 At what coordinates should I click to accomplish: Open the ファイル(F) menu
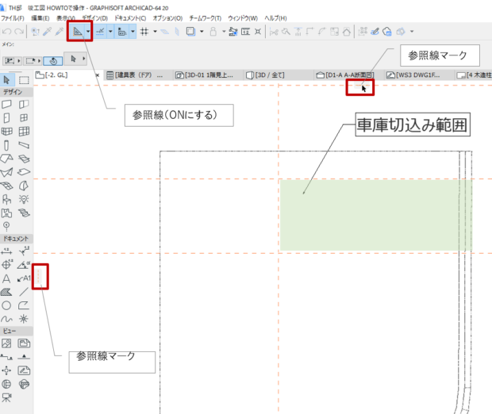click(x=13, y=18)
